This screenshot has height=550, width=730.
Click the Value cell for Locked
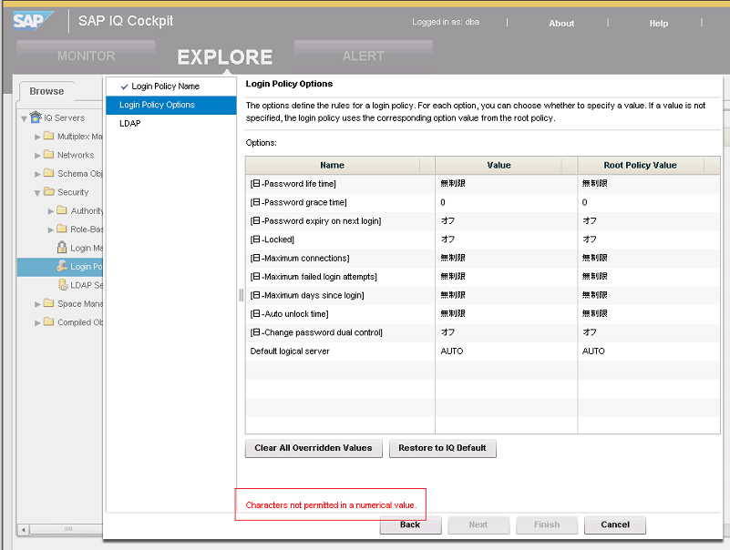[506, 239]
